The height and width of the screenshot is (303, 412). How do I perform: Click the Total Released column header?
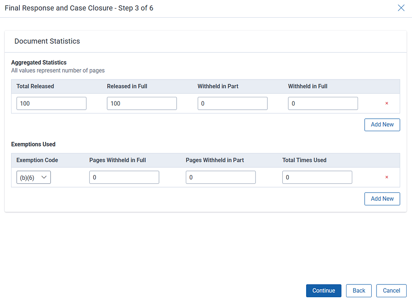[x=35, y=86]
